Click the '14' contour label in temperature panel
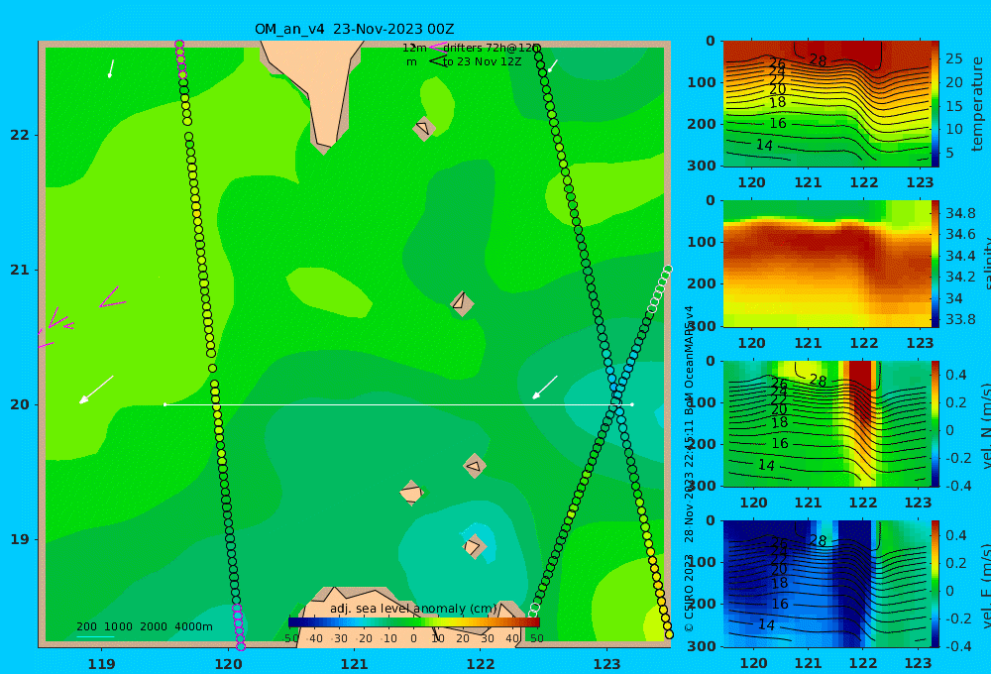991x674 pixels. pos(764,145)
